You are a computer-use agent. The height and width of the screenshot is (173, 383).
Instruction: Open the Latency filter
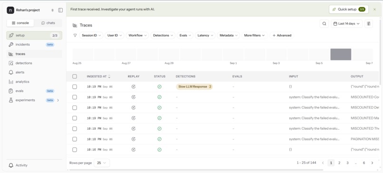(x=205, y=36)
